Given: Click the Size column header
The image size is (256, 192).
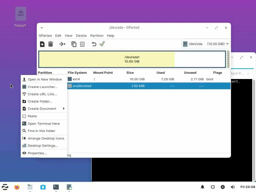Looking at the screenshot, I should [x=130, y=73].
